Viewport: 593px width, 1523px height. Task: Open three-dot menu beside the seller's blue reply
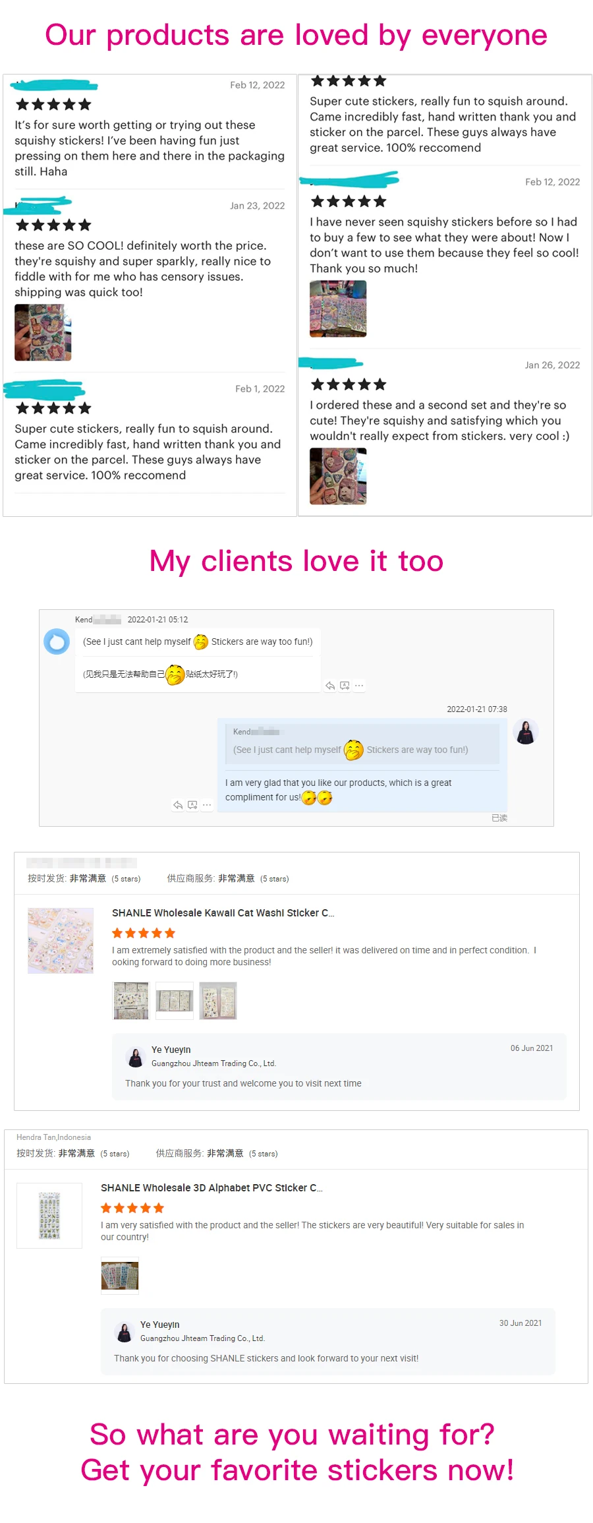[x=207, y=805]
